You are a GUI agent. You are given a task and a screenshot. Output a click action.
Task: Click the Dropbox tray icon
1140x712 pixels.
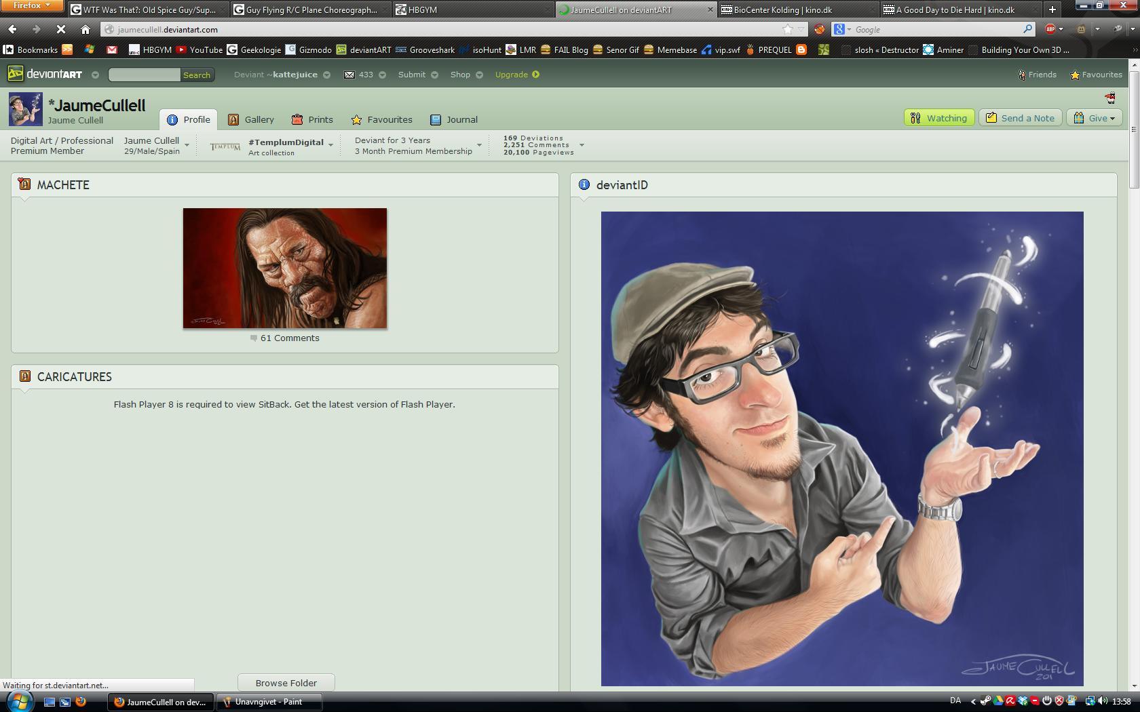click(1023, 701)
